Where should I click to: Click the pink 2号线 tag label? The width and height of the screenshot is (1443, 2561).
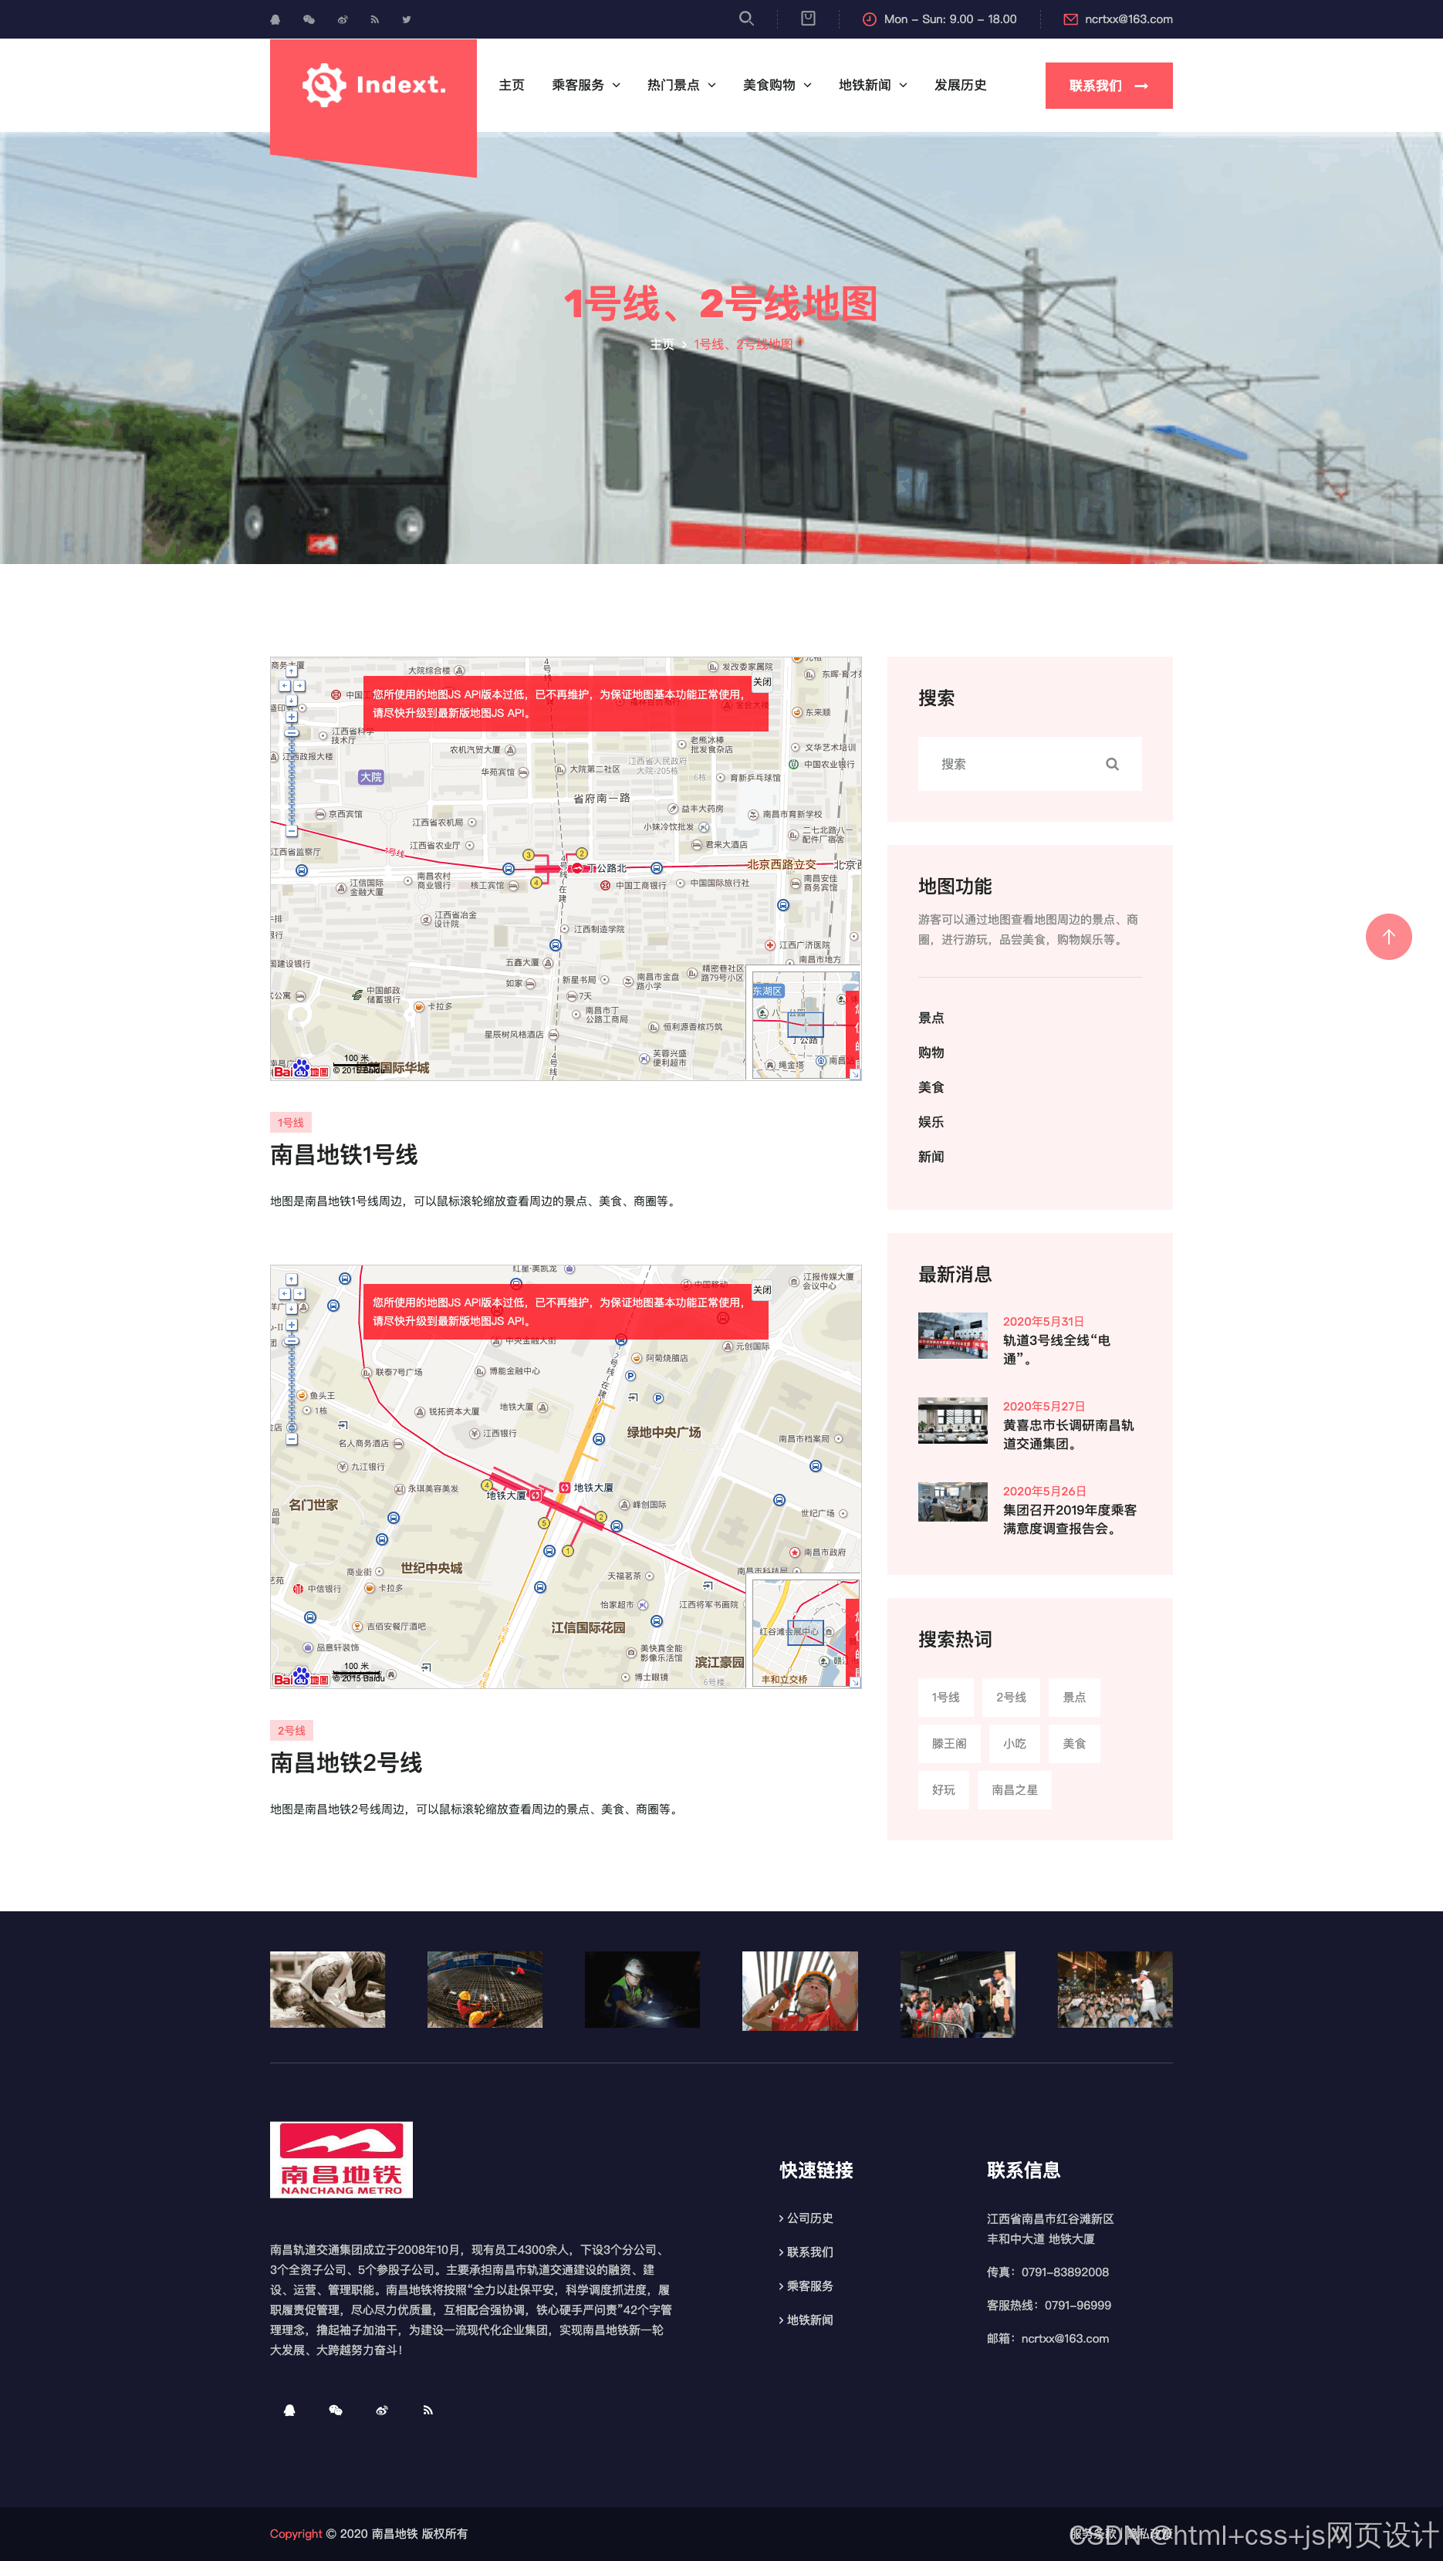[x=292, y=1731]
